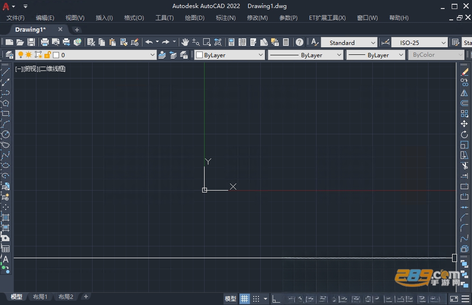Image resolution: width=472 pixels, height=305 pixels.
Task: Activate the Pan hand tool
Action: click(185, 42)
